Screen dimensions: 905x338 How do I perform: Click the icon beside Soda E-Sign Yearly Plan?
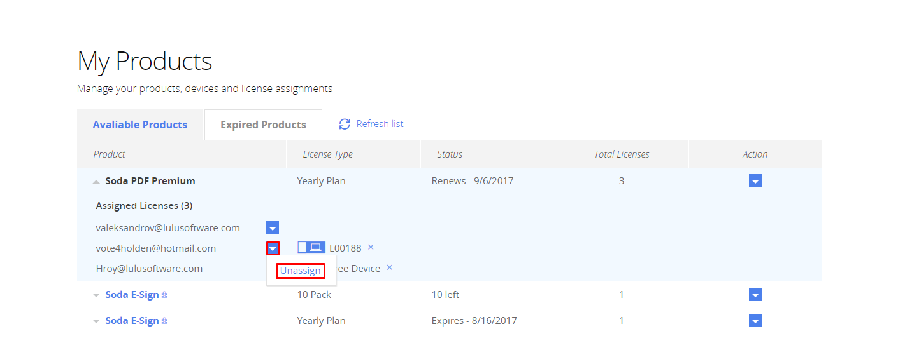pos(164,321)
